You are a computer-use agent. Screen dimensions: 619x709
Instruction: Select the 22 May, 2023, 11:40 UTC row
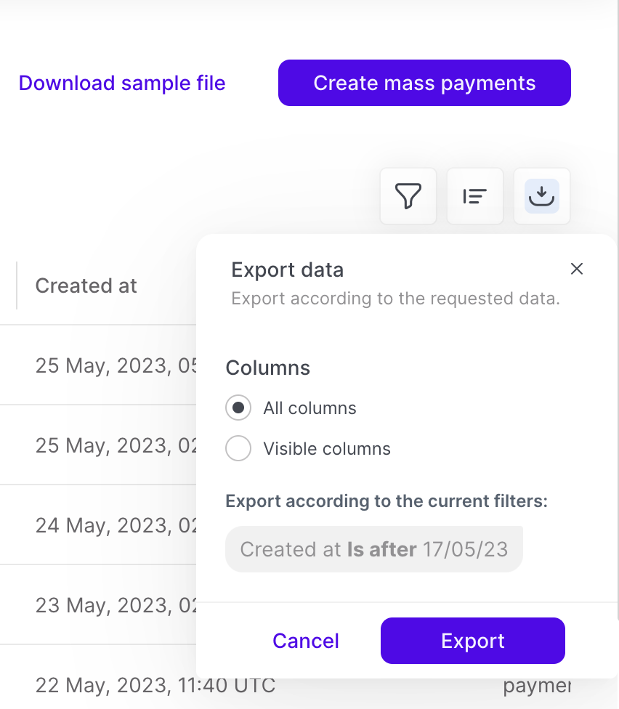[x=155, y=684]
